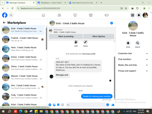
Task: Open the account profile picture menu
Action: [145, 15]
